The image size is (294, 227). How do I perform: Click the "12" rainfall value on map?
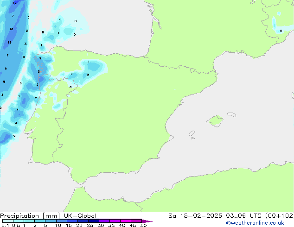point(9,42)
